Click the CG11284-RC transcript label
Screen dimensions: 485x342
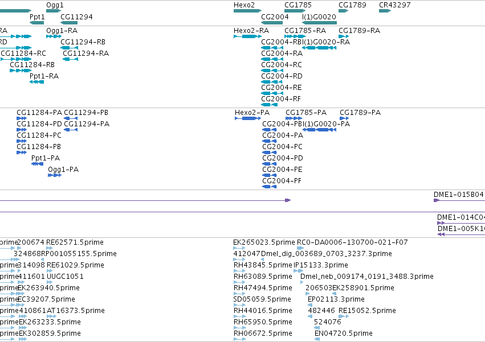(23, 53)
